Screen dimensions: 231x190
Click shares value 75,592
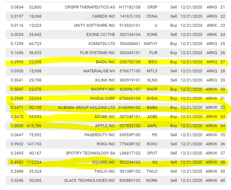35,135
